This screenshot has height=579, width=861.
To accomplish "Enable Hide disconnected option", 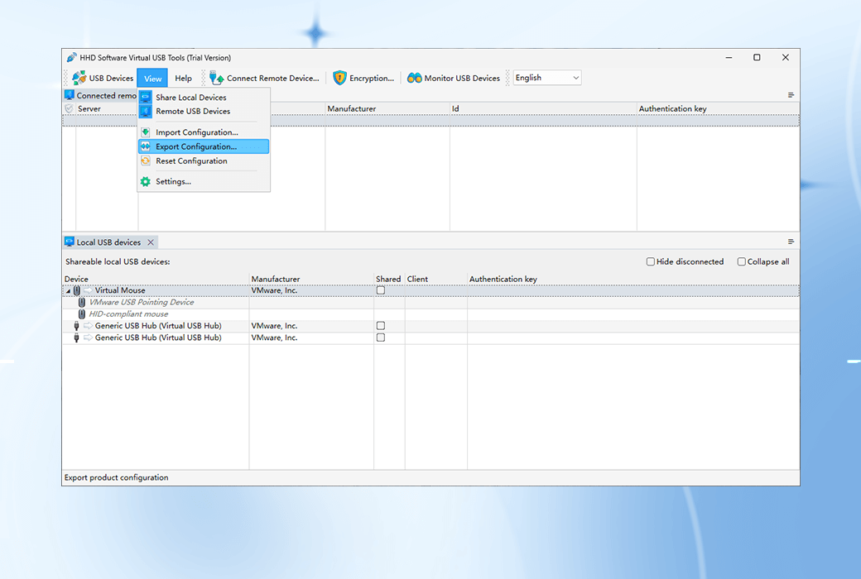I will tap(651, 261).
